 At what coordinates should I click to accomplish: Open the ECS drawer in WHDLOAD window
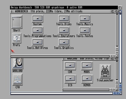click(x=70, y=79)
